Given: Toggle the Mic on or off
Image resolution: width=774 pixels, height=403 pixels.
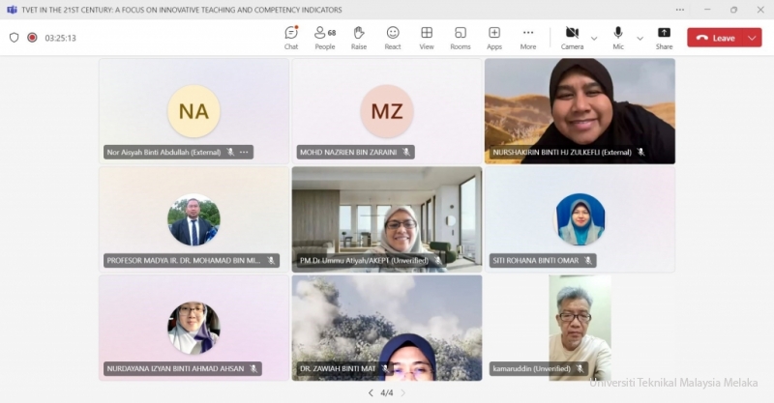Looking at the screenshot, I should [618, 37].
